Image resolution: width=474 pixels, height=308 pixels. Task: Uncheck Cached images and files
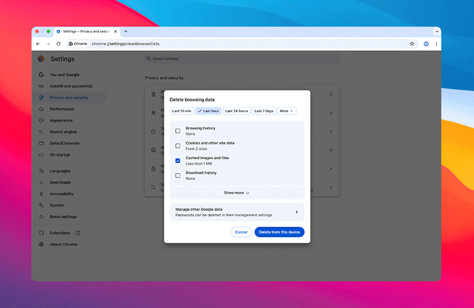[178, 161]
